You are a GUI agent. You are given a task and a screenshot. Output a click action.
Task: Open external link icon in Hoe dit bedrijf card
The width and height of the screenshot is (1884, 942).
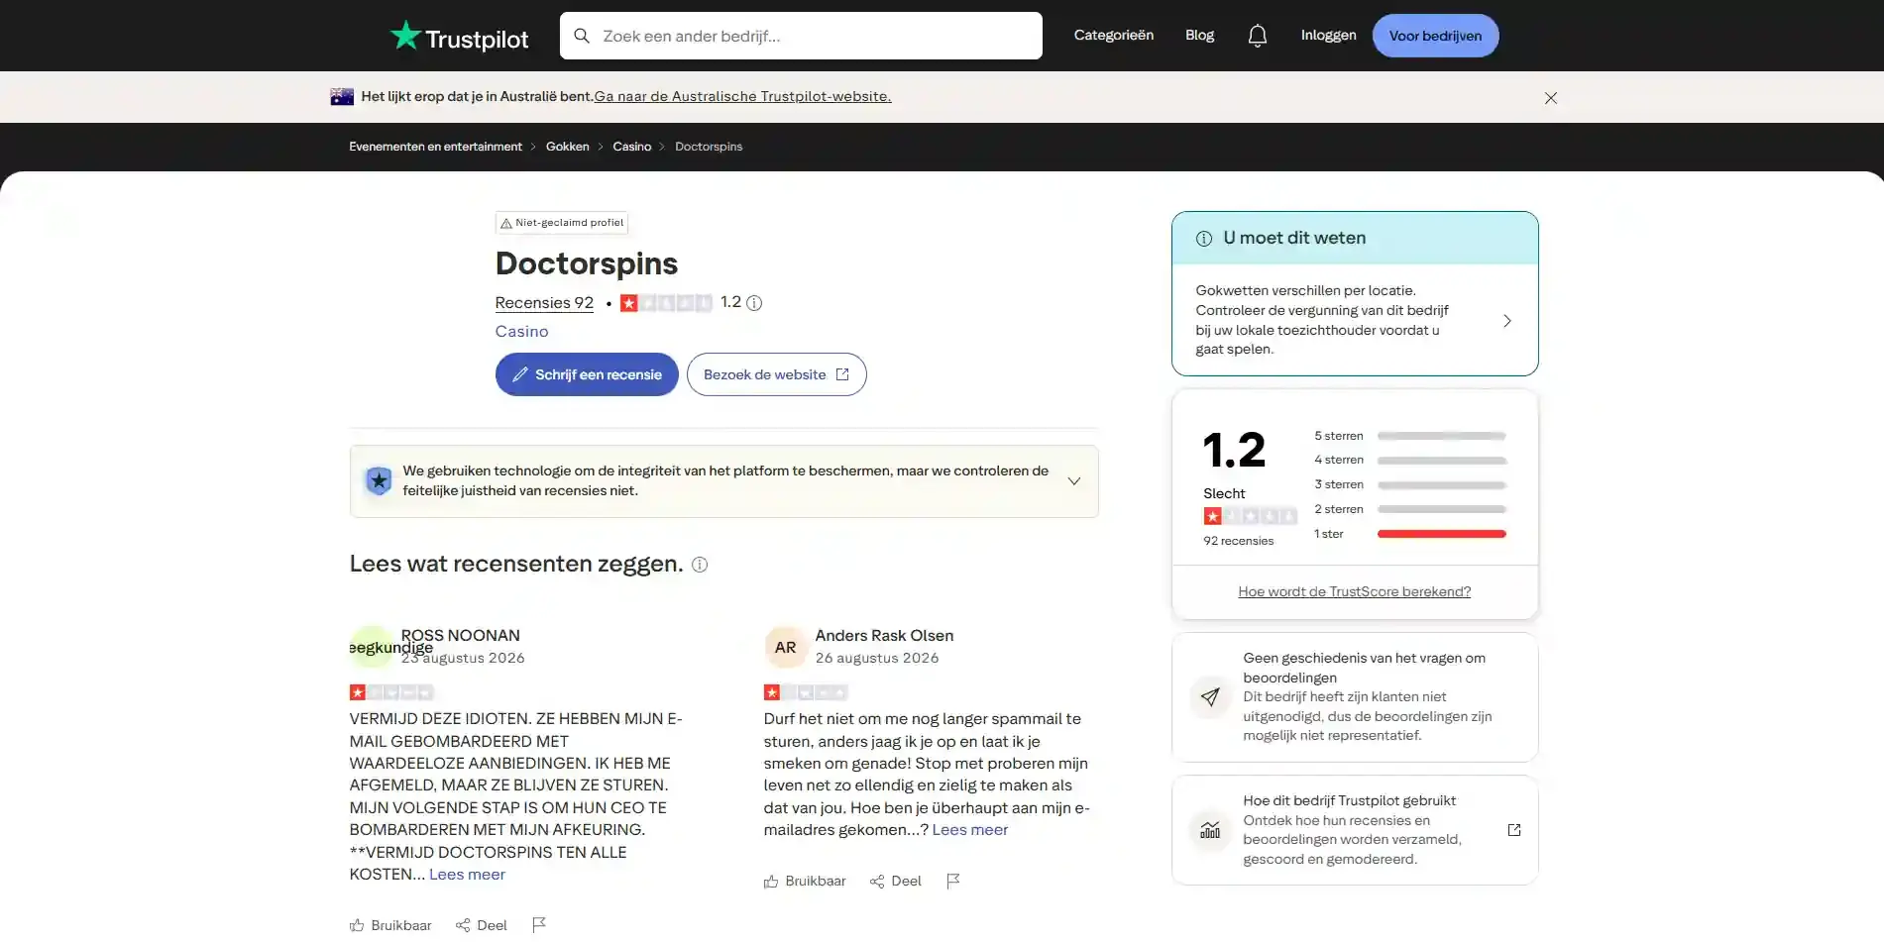tap(1514, 830)
